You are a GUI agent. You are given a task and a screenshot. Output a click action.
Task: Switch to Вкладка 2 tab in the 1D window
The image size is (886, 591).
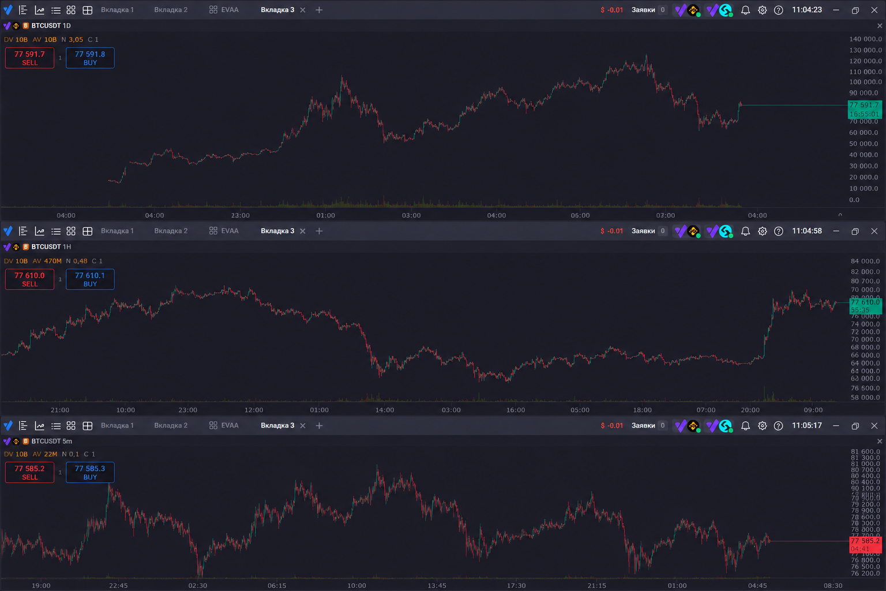(x=171, y=10)
